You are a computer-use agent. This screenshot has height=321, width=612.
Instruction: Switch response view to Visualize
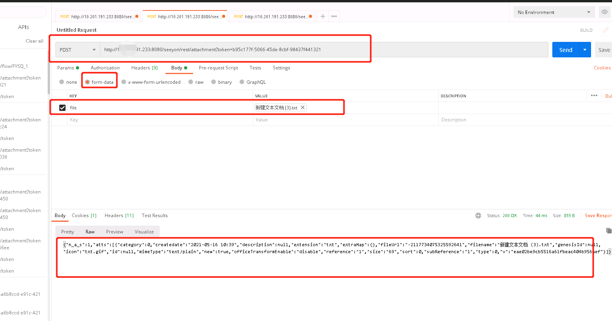[144, 231]
